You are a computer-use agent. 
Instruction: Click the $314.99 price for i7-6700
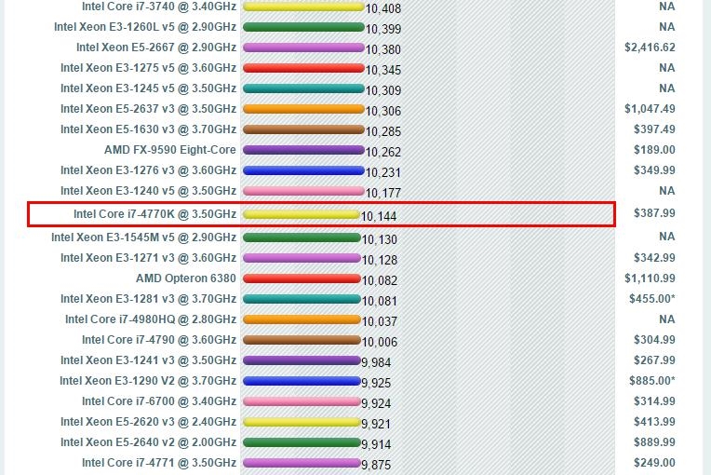[654, 401]
